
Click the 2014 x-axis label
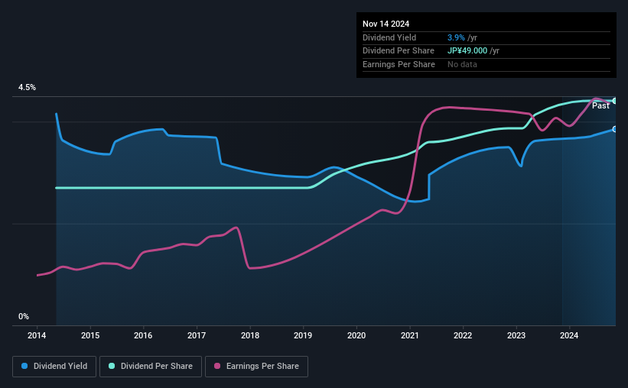click(37, 335)
